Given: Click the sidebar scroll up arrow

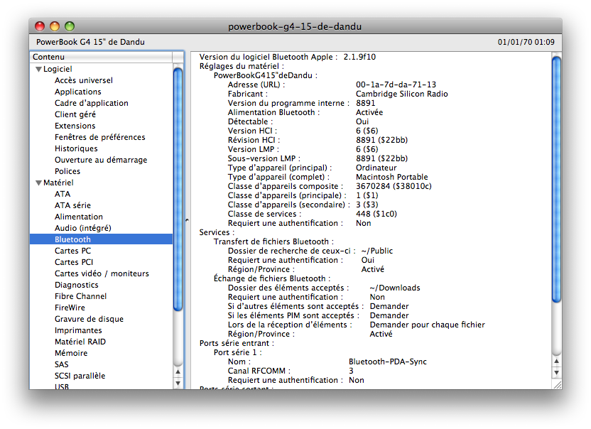Looking at the screenshot, I should (x=178, y=371).
